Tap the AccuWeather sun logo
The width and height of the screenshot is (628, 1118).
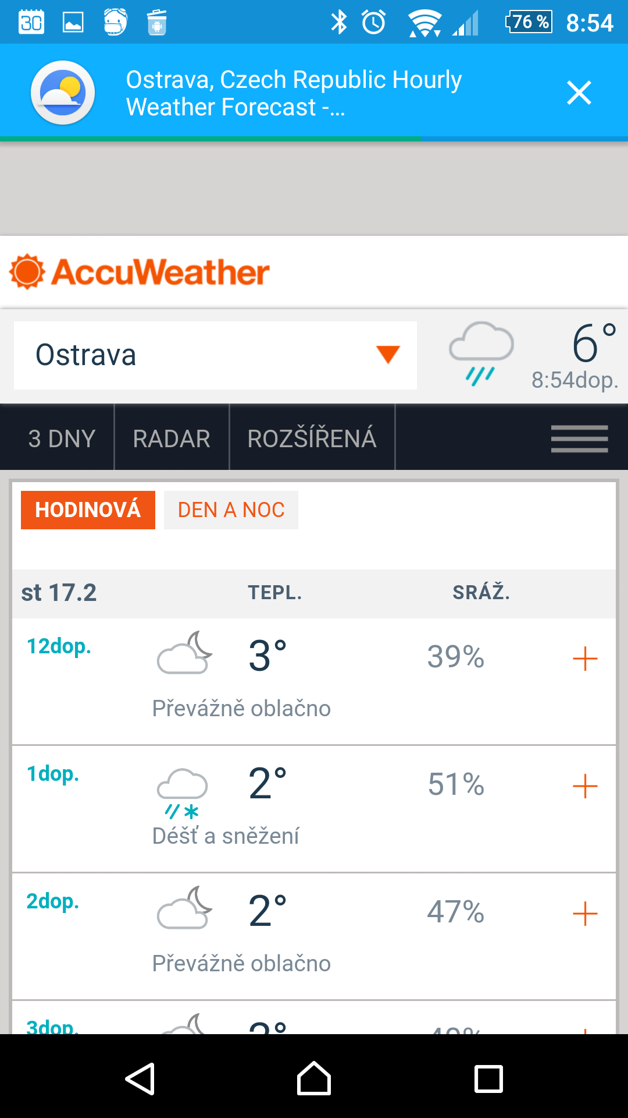pos(27,271)
